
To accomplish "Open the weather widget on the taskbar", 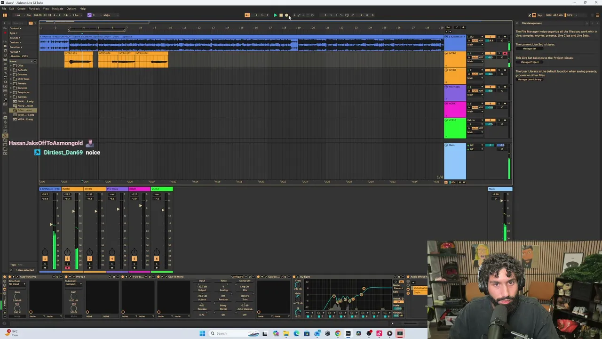I will [x=11, y=333].
